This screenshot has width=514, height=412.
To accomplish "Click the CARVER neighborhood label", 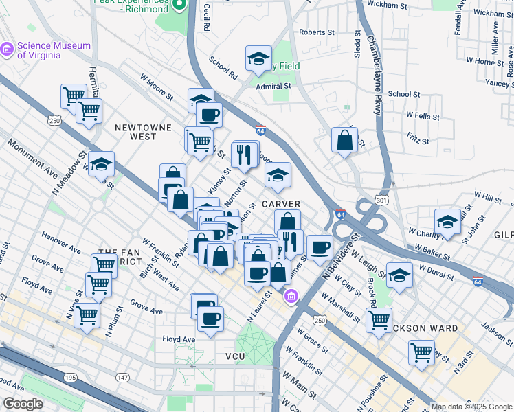I will [x=281, y=204].
